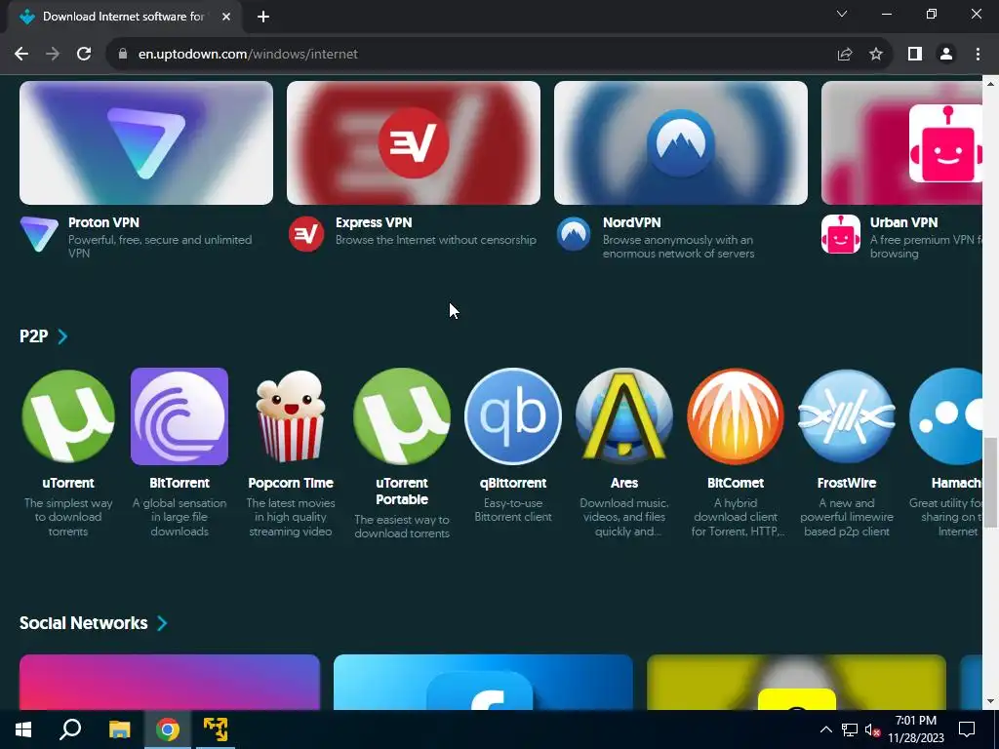999x749 pixels.
Task: Click small Proton VPN logo icon
Action: 39,234
